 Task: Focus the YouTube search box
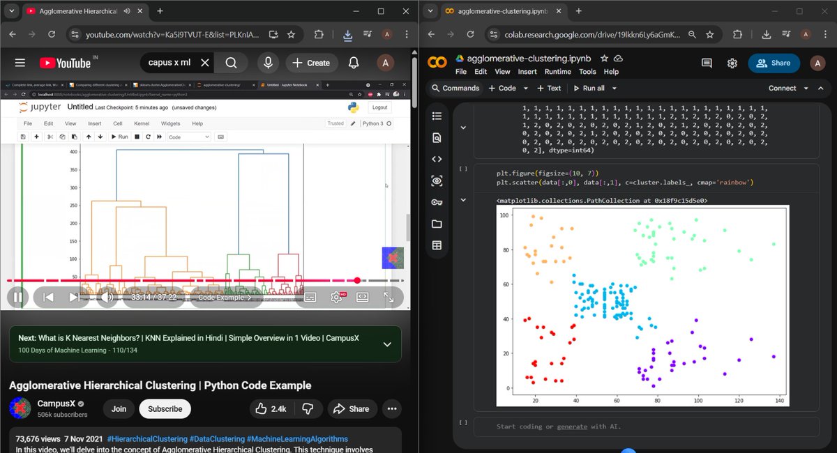click(171, 63)
